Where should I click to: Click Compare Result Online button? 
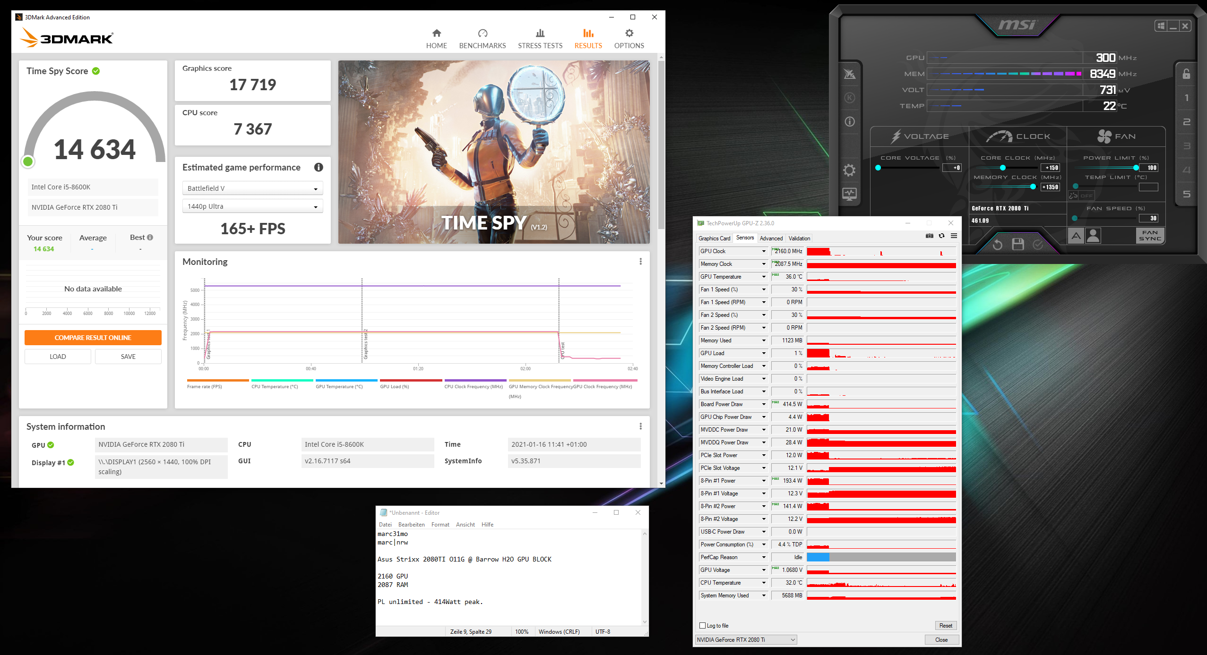point(93,338)
